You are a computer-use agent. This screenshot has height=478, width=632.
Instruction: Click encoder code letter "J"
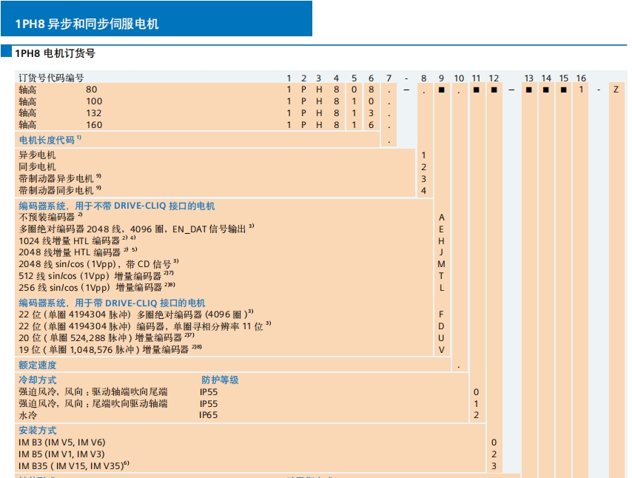click(x=441, y=253)
